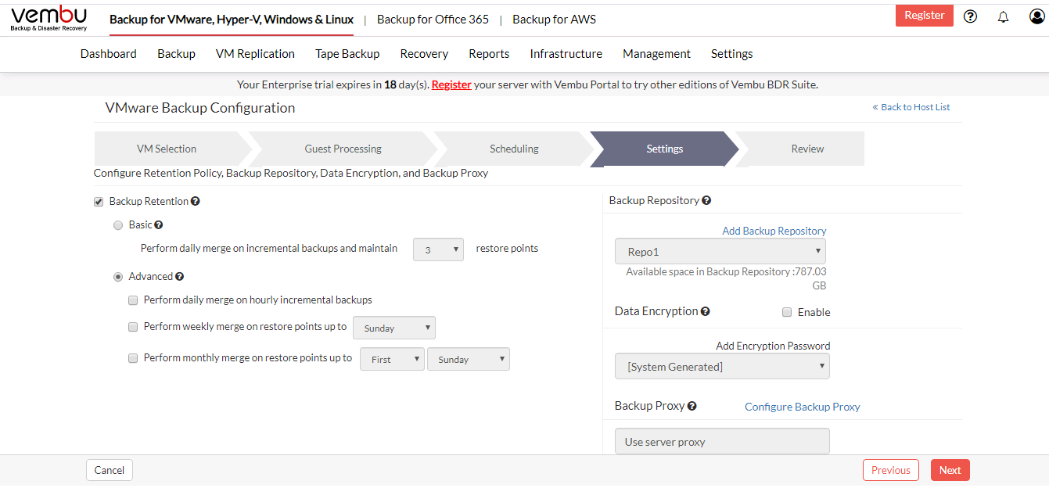Click the Next button
The height and width of the screenshot is (488, 1049).
[950, 470]
